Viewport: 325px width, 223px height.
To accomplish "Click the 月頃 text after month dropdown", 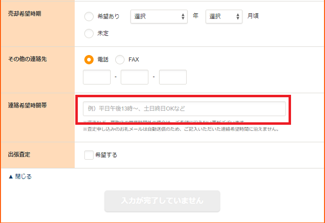I will tap(253, 16).
